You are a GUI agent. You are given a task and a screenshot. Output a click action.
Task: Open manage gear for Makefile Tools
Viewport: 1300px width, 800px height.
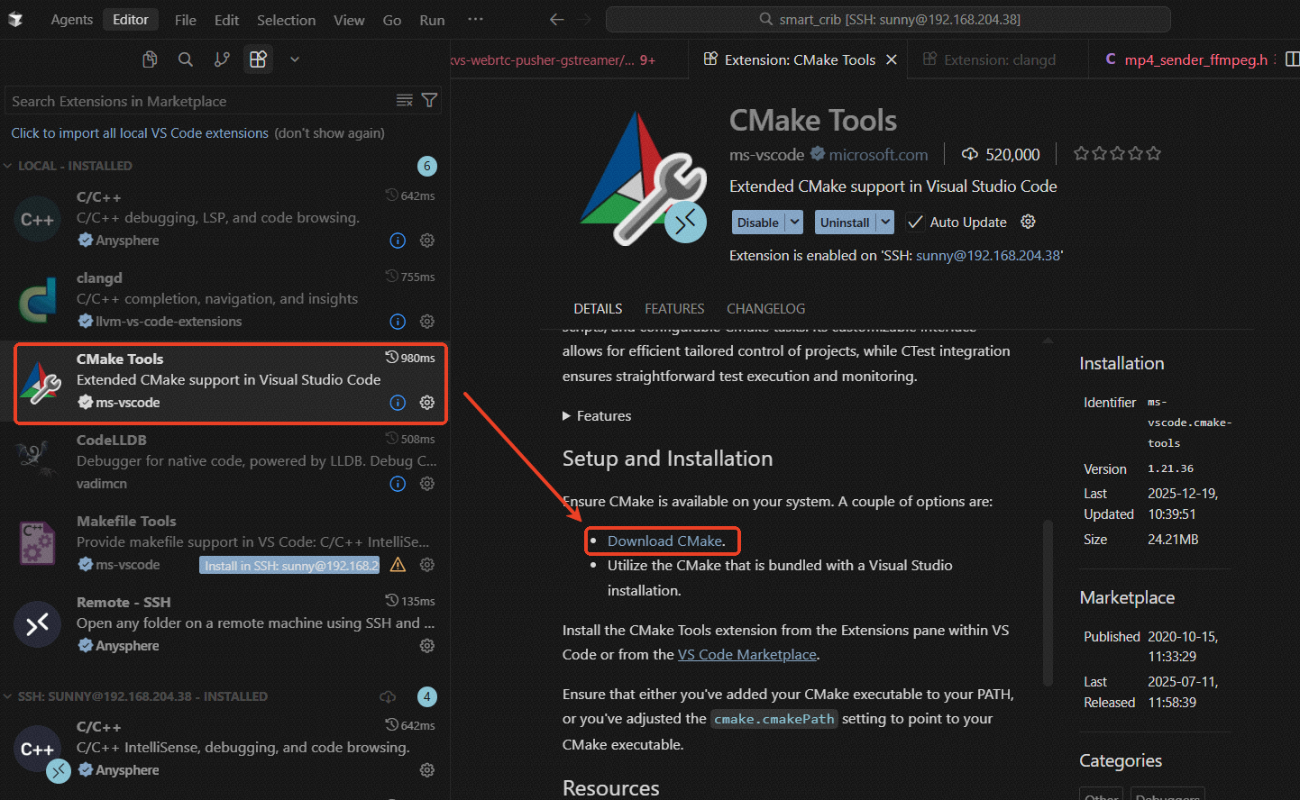tap(427, 565)
